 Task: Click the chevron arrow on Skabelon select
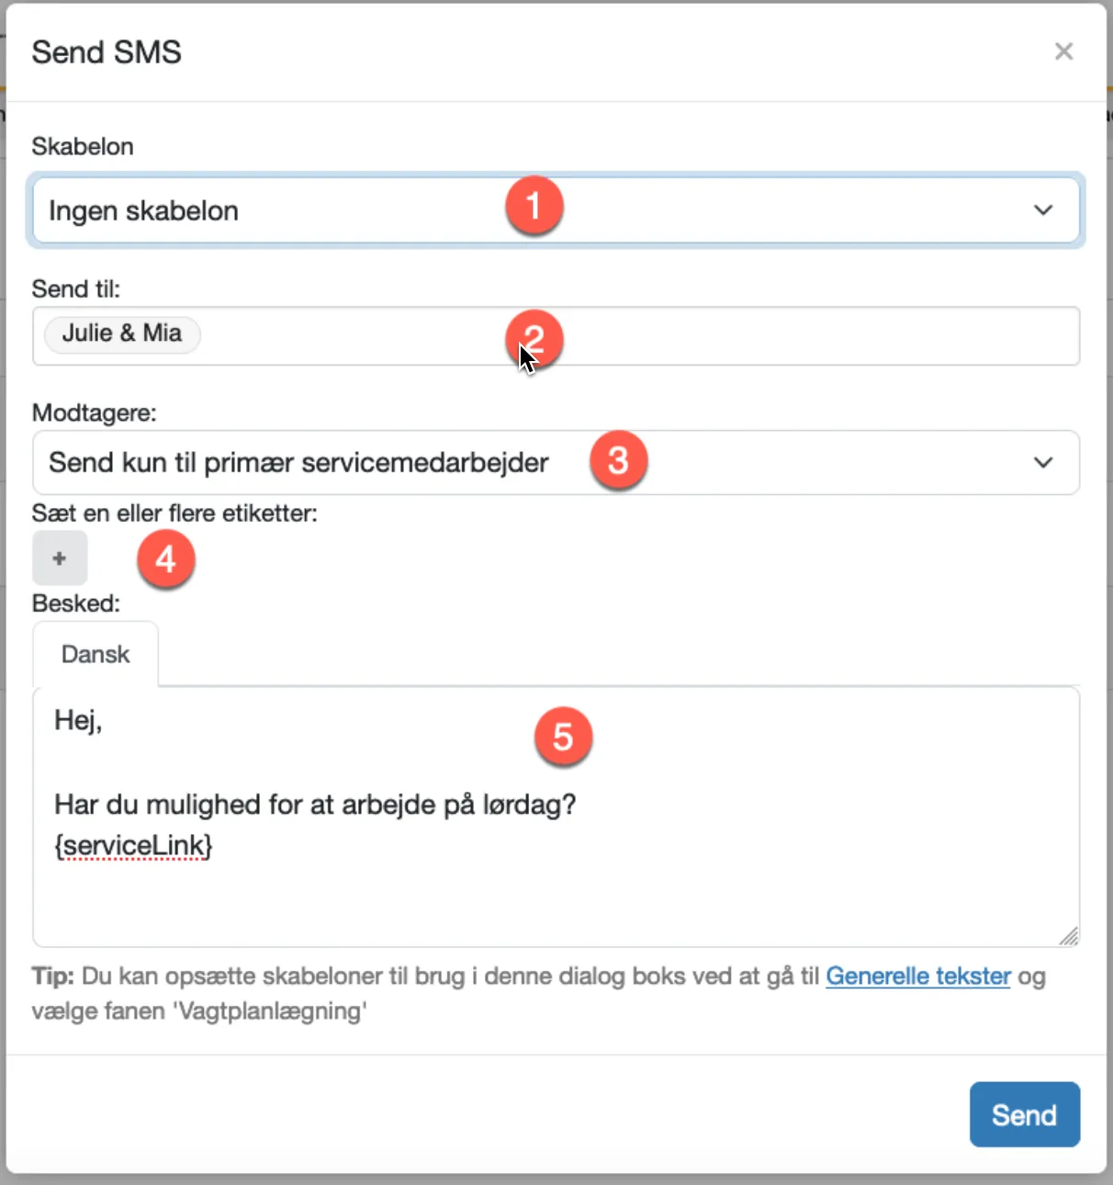pyautogui.click(x=1043, y=210)
